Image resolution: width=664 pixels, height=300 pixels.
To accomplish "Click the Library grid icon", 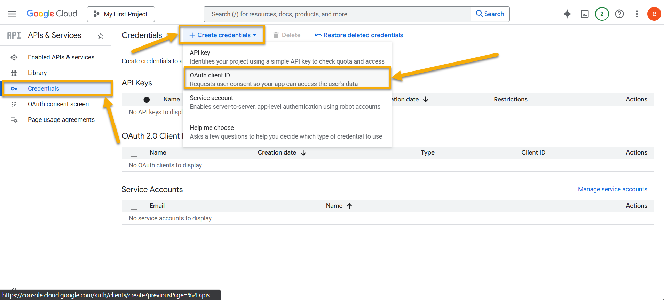I will click(14, 73).
